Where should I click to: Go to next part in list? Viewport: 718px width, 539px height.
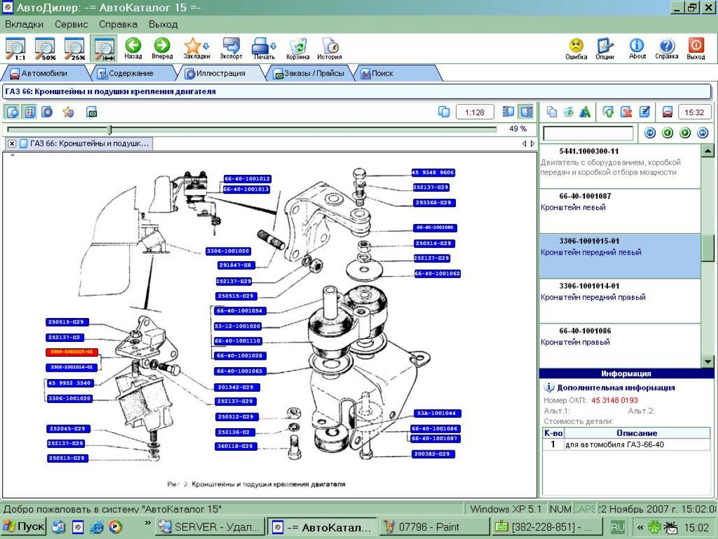685,133
